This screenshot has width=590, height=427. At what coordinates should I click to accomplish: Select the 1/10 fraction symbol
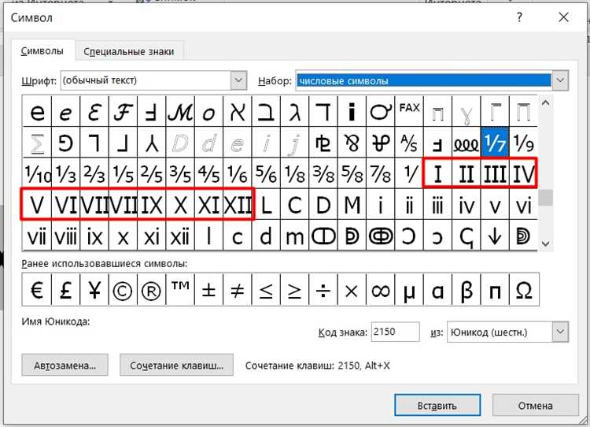tap(37, 174)
